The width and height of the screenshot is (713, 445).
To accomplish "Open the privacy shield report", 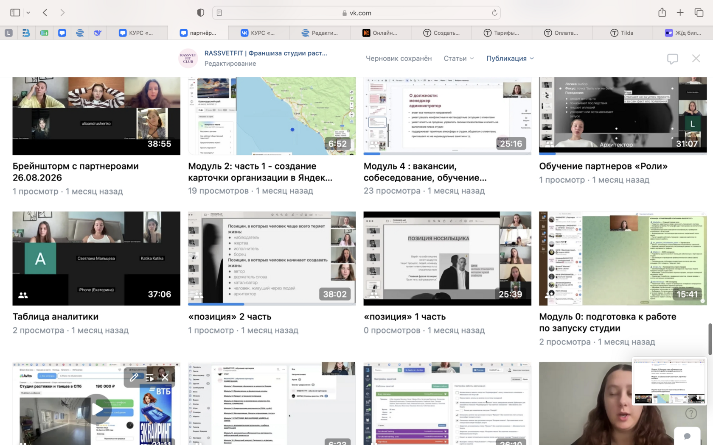I will tap(201, 13).
